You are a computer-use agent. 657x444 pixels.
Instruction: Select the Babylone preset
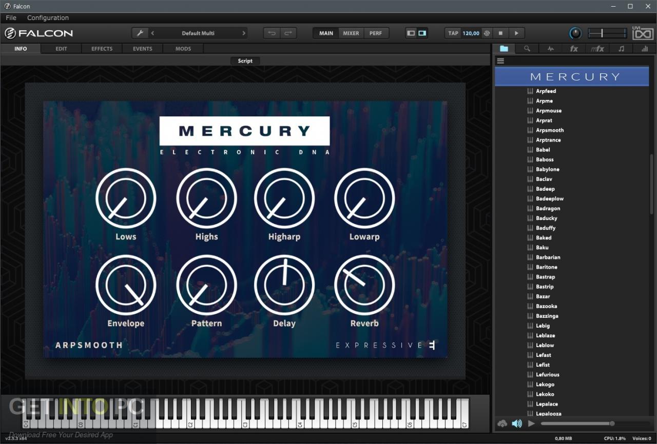pos(548,169)
